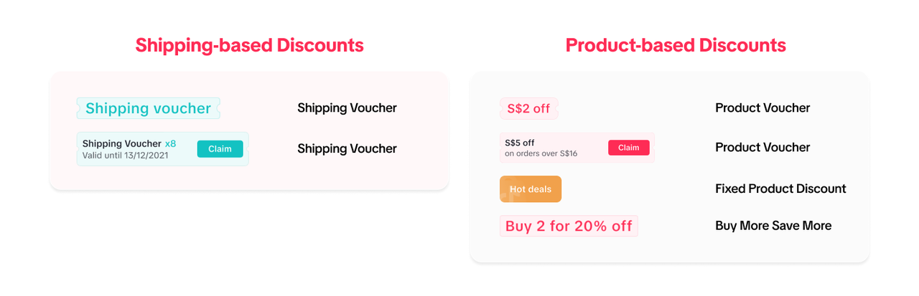The height and width of the screenshot is (296, 919).
Task: Select the 'Buy 2 for 20% off' tag
Action: click(x=569, y=226)
